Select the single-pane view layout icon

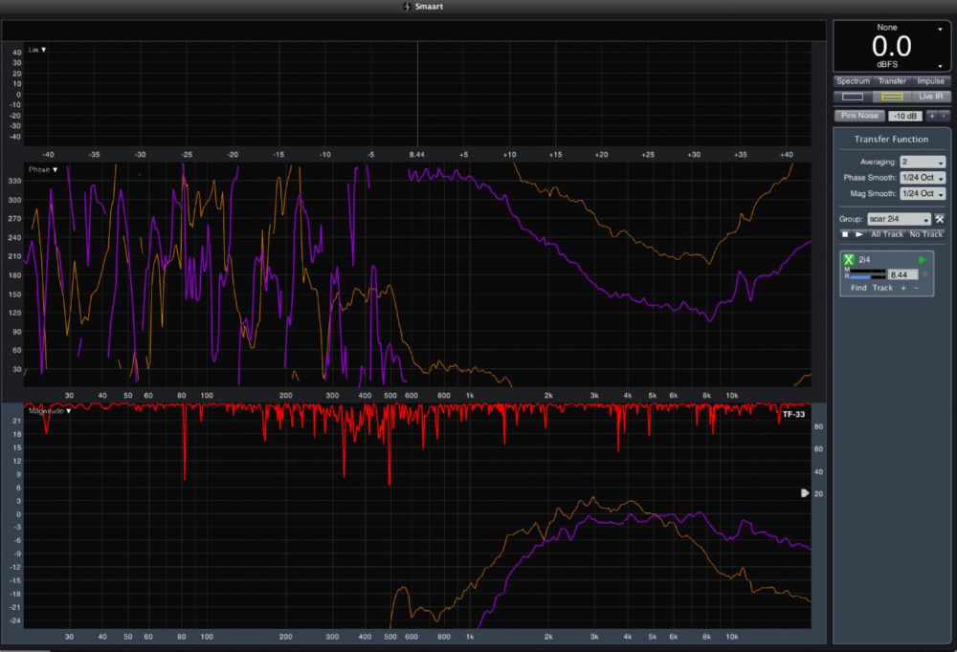tap(852, 97)
